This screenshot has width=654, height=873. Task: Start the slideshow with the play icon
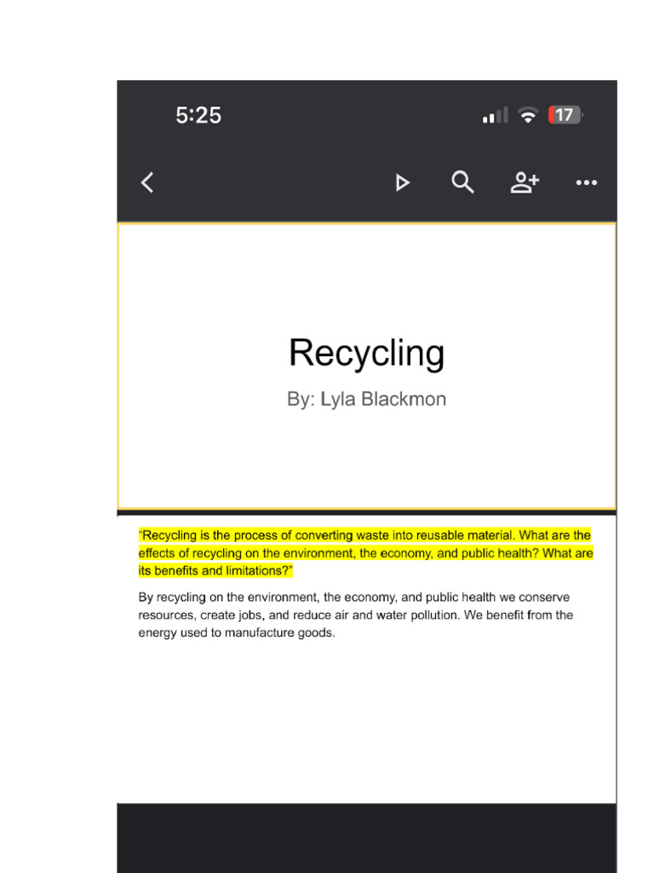tap(402, 182)
